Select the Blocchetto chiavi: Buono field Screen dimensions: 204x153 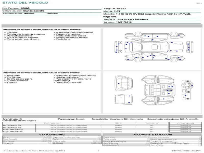[x=19, y=121]
